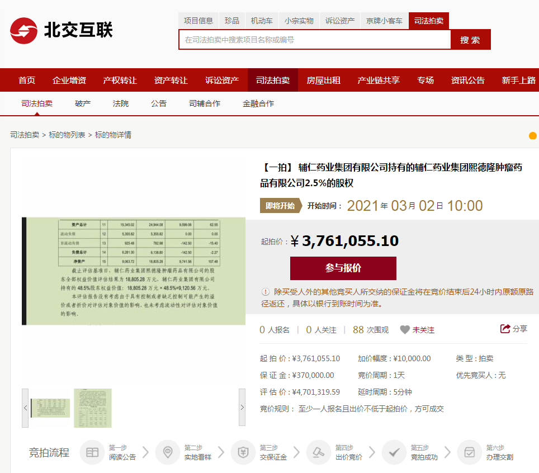Select 法院 sub-navigation tab
Image resolution: width=539 pixels, height=473 pixels.
[121, 103]
